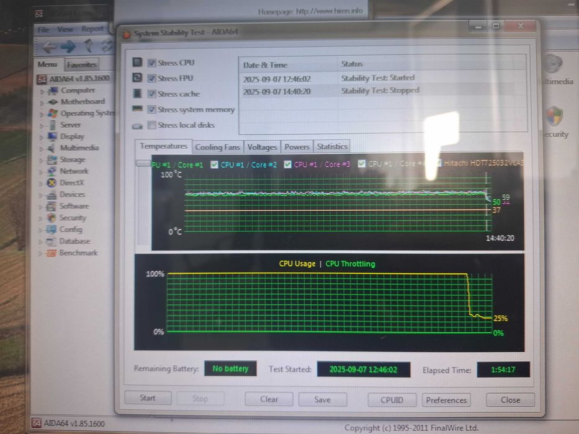Click the Close button at bottom right

pyautogui.click(x=510, y=400)
